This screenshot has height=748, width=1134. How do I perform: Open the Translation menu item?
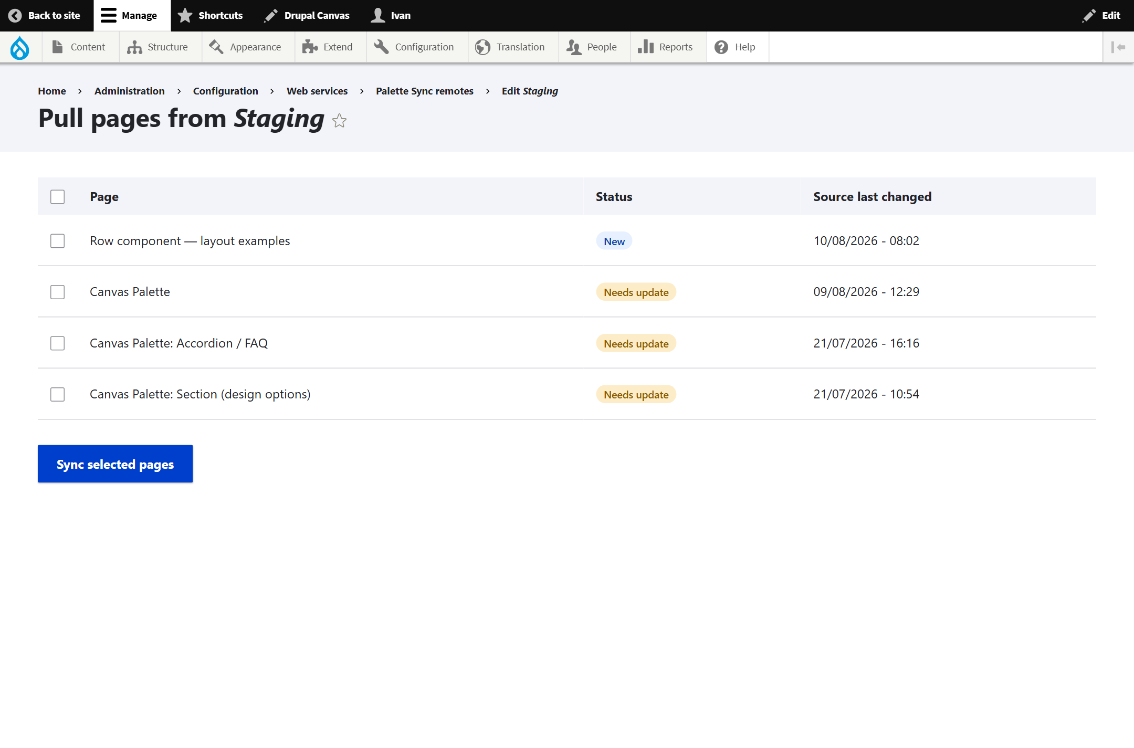point(513,47)
